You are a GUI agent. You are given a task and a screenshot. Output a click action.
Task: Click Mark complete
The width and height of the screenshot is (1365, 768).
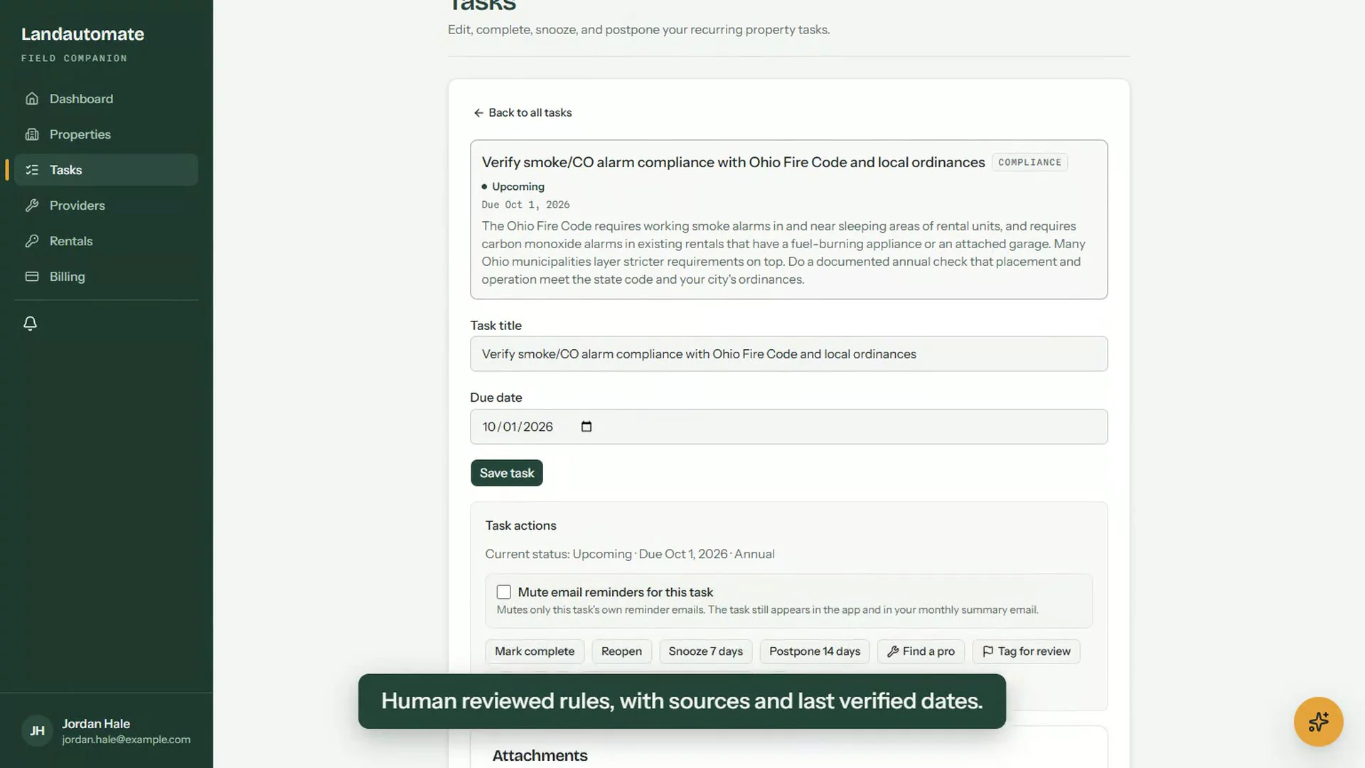(x=535, y=651)
